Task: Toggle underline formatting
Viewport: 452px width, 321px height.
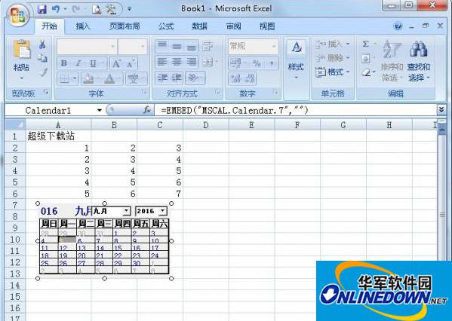Action: [x=93, y=63]
